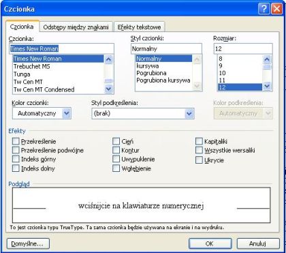Enable the Cień effect checkbox
Viewport: 286px width, 253px height.
[116, 141]
